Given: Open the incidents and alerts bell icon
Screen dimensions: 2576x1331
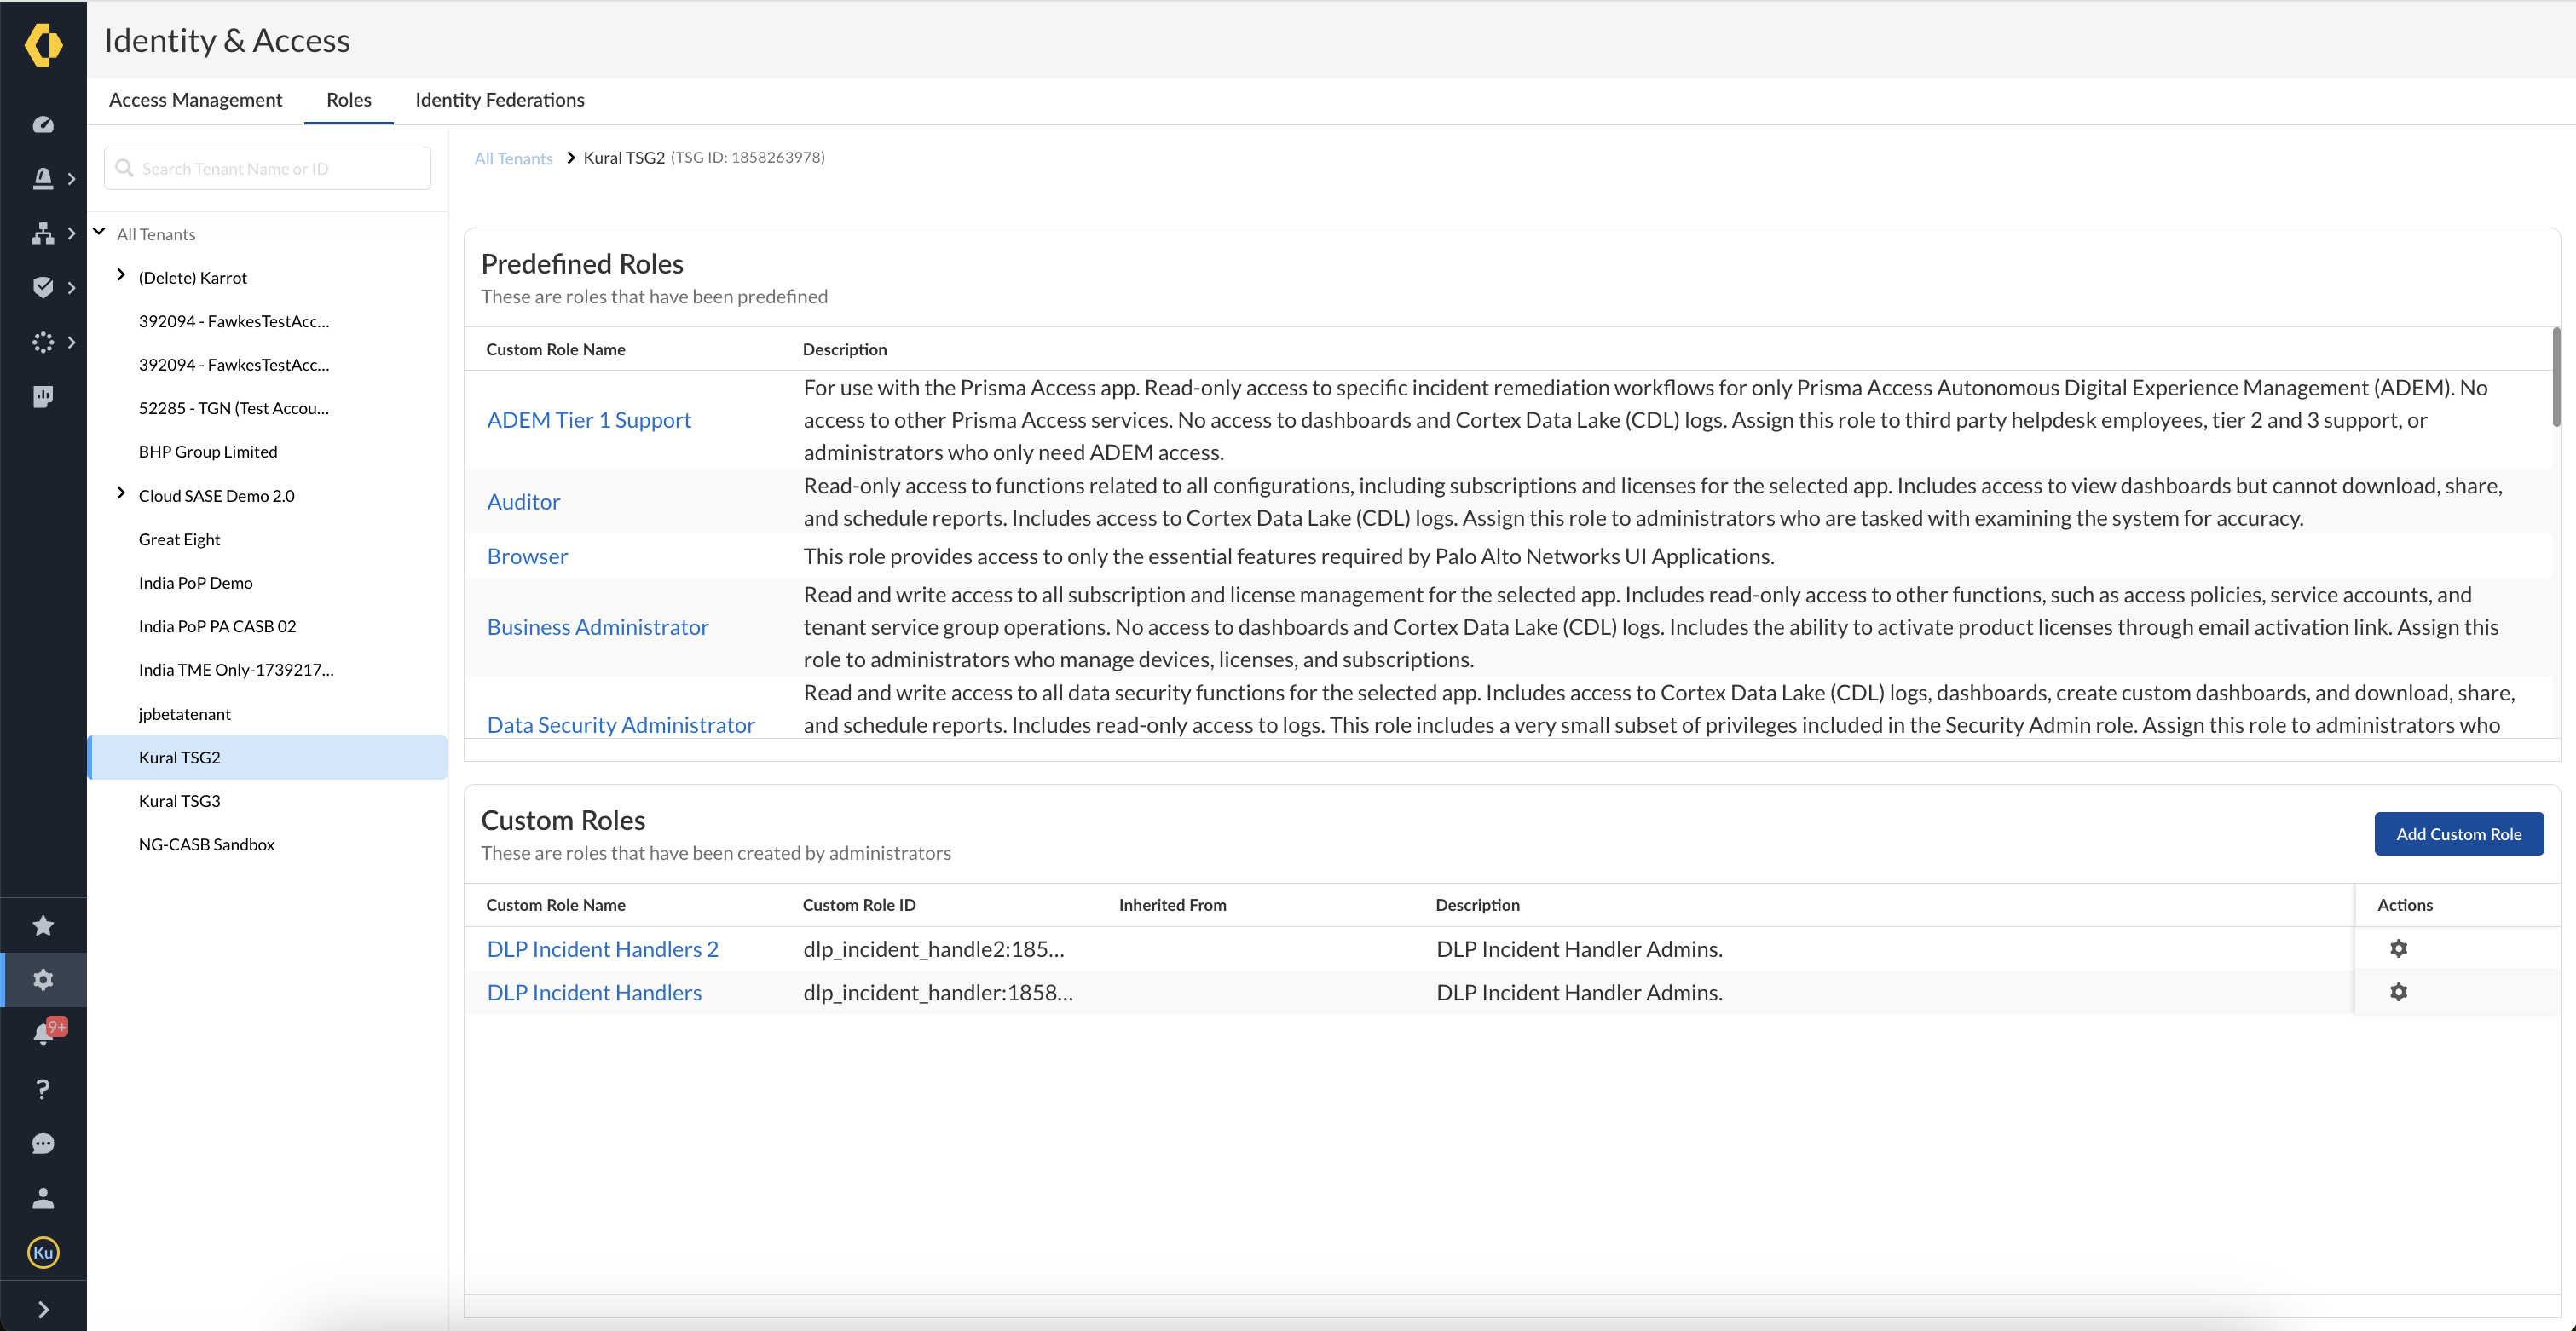Looking at the screenshot, I should (x=43, y=178).
